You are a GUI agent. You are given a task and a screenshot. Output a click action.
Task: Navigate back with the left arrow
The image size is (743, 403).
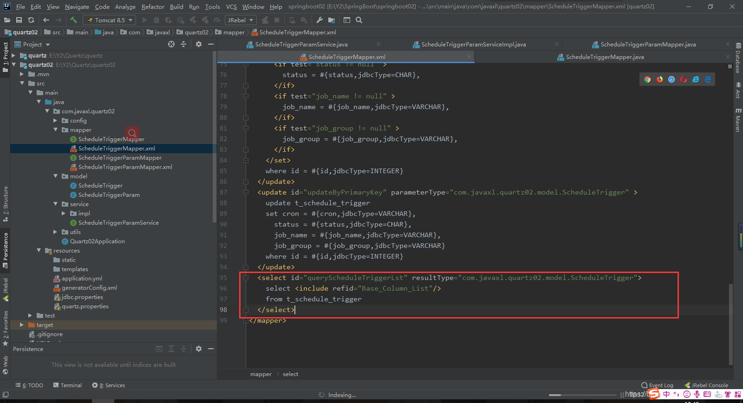coord(46,20)
